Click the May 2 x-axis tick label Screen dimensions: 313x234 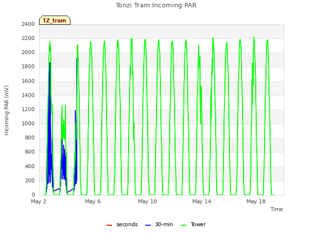point(39,201)
